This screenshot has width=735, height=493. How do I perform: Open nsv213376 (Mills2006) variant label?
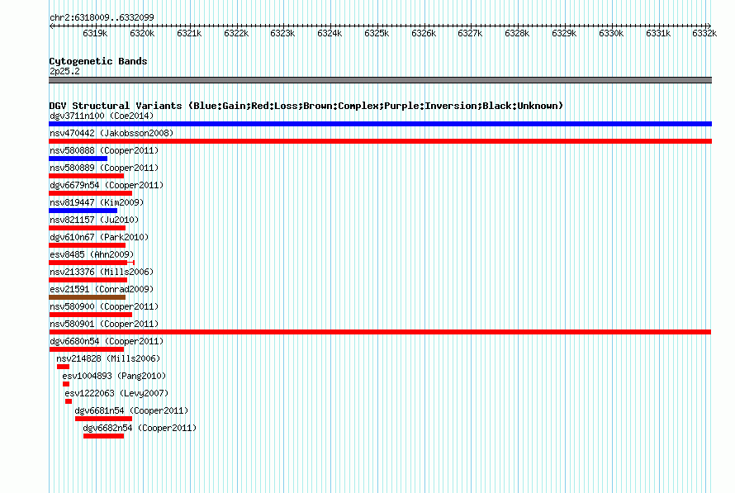pos(102,272)
